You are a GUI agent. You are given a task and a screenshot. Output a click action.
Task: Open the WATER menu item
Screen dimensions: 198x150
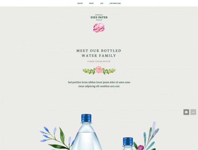[x=80, y=3]
